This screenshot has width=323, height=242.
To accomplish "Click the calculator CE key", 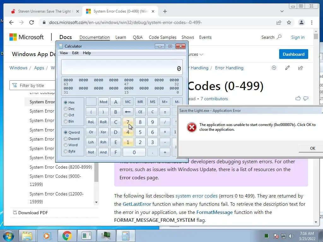I will point(140,112).
